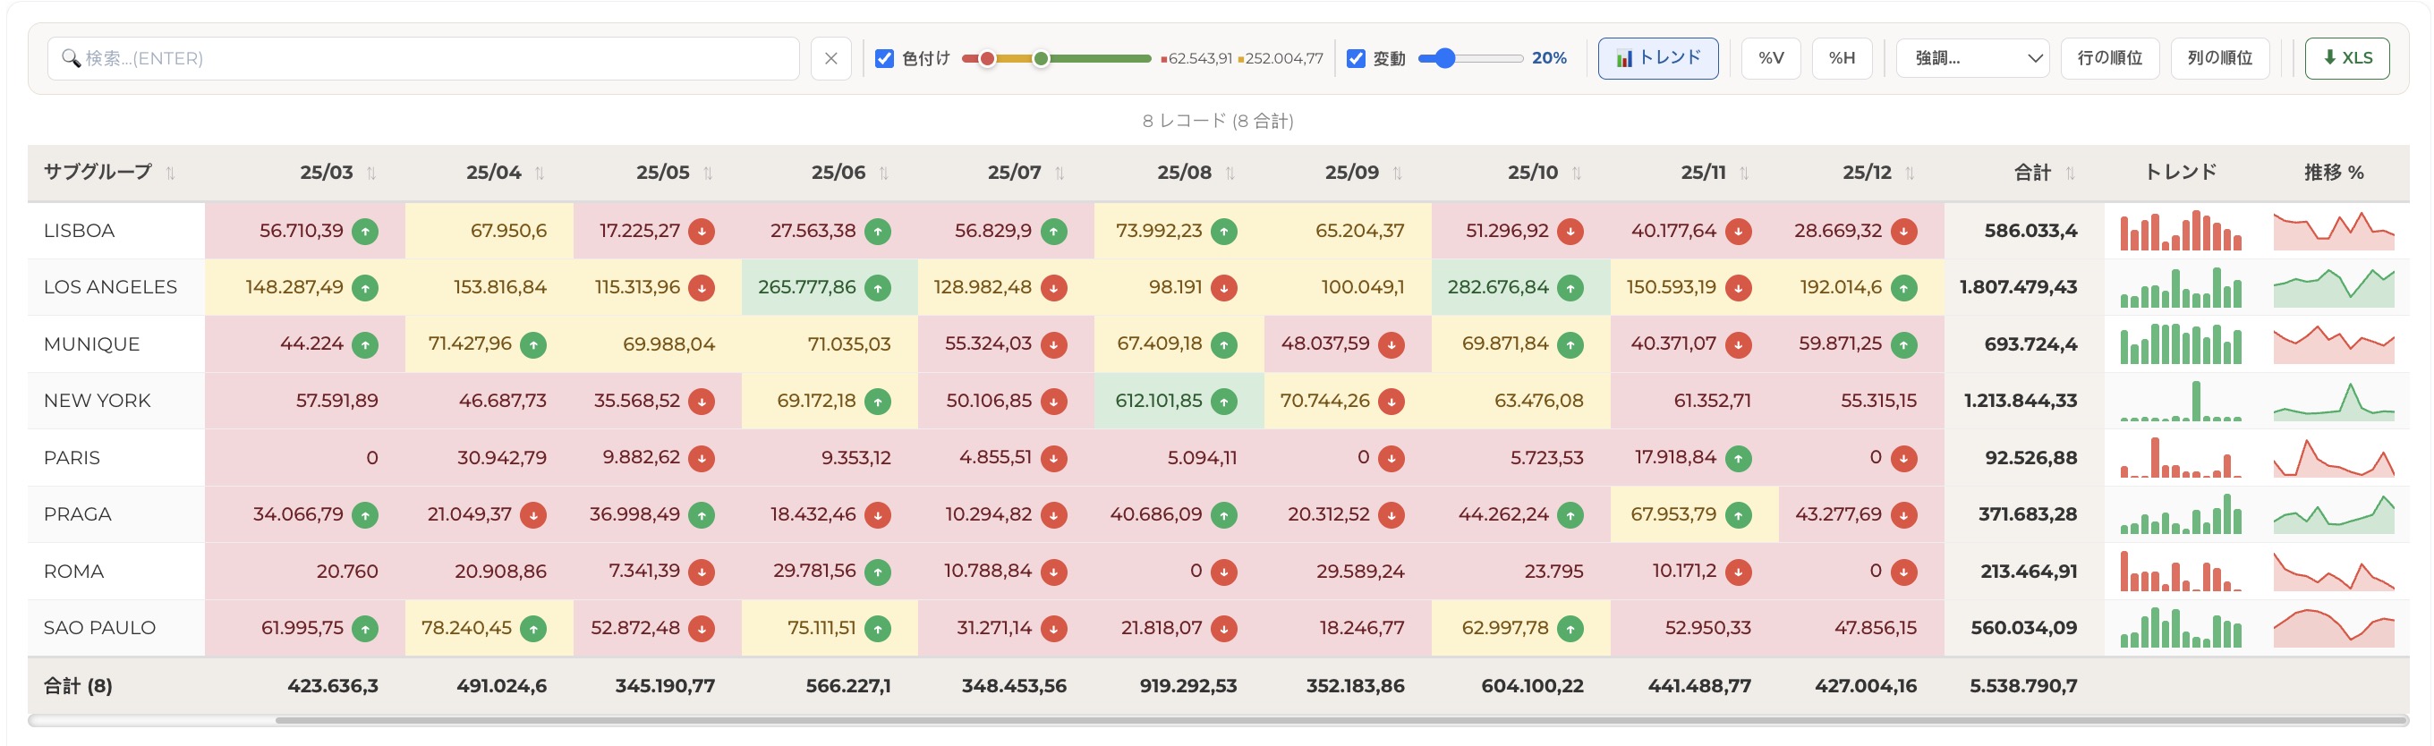
Task: Sort by the 25/03 column sort icon
Action: 371,173
